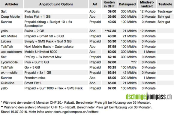
Task: Click the Coop Mobile provider cell
Action: (x=10, y=16)
